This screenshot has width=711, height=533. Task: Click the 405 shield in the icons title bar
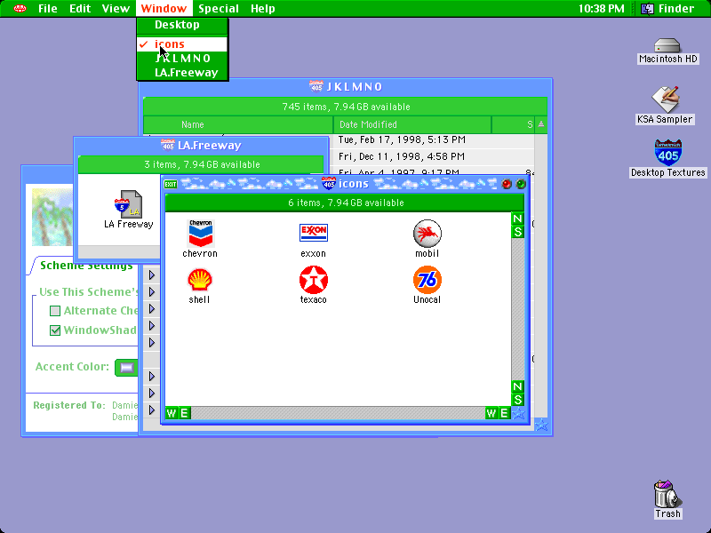(328, 184)
